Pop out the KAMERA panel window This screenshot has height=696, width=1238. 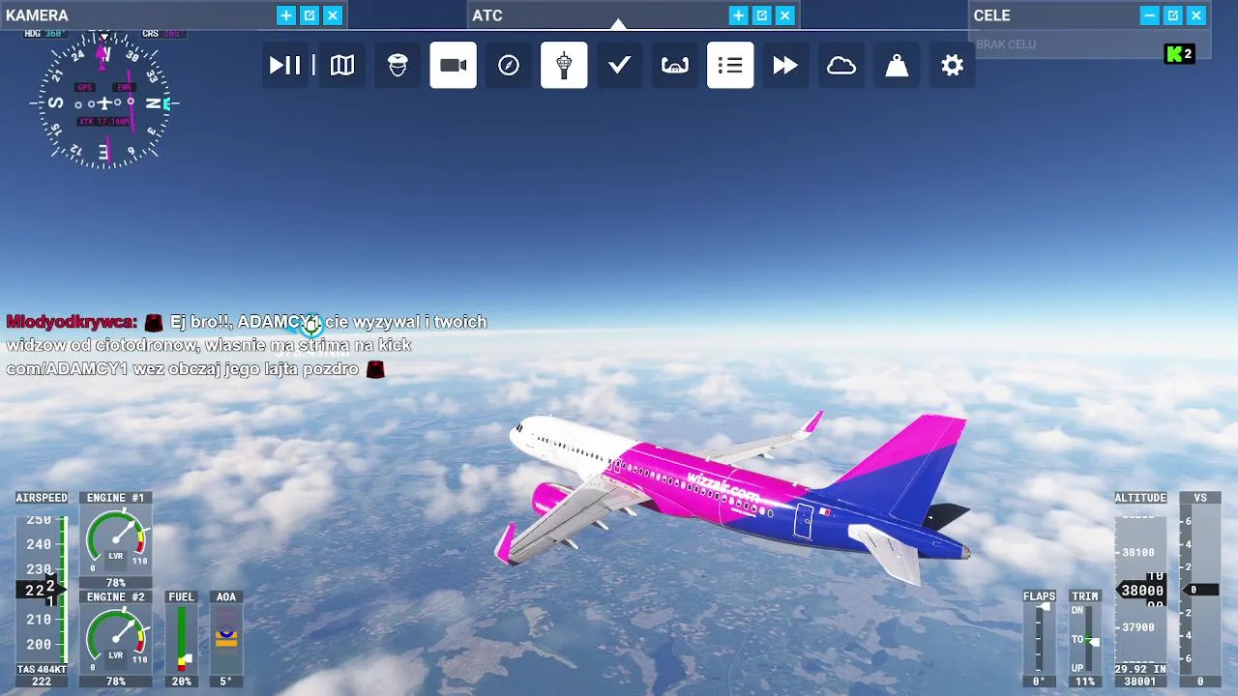pyautogui.click(x=309, y=15)
